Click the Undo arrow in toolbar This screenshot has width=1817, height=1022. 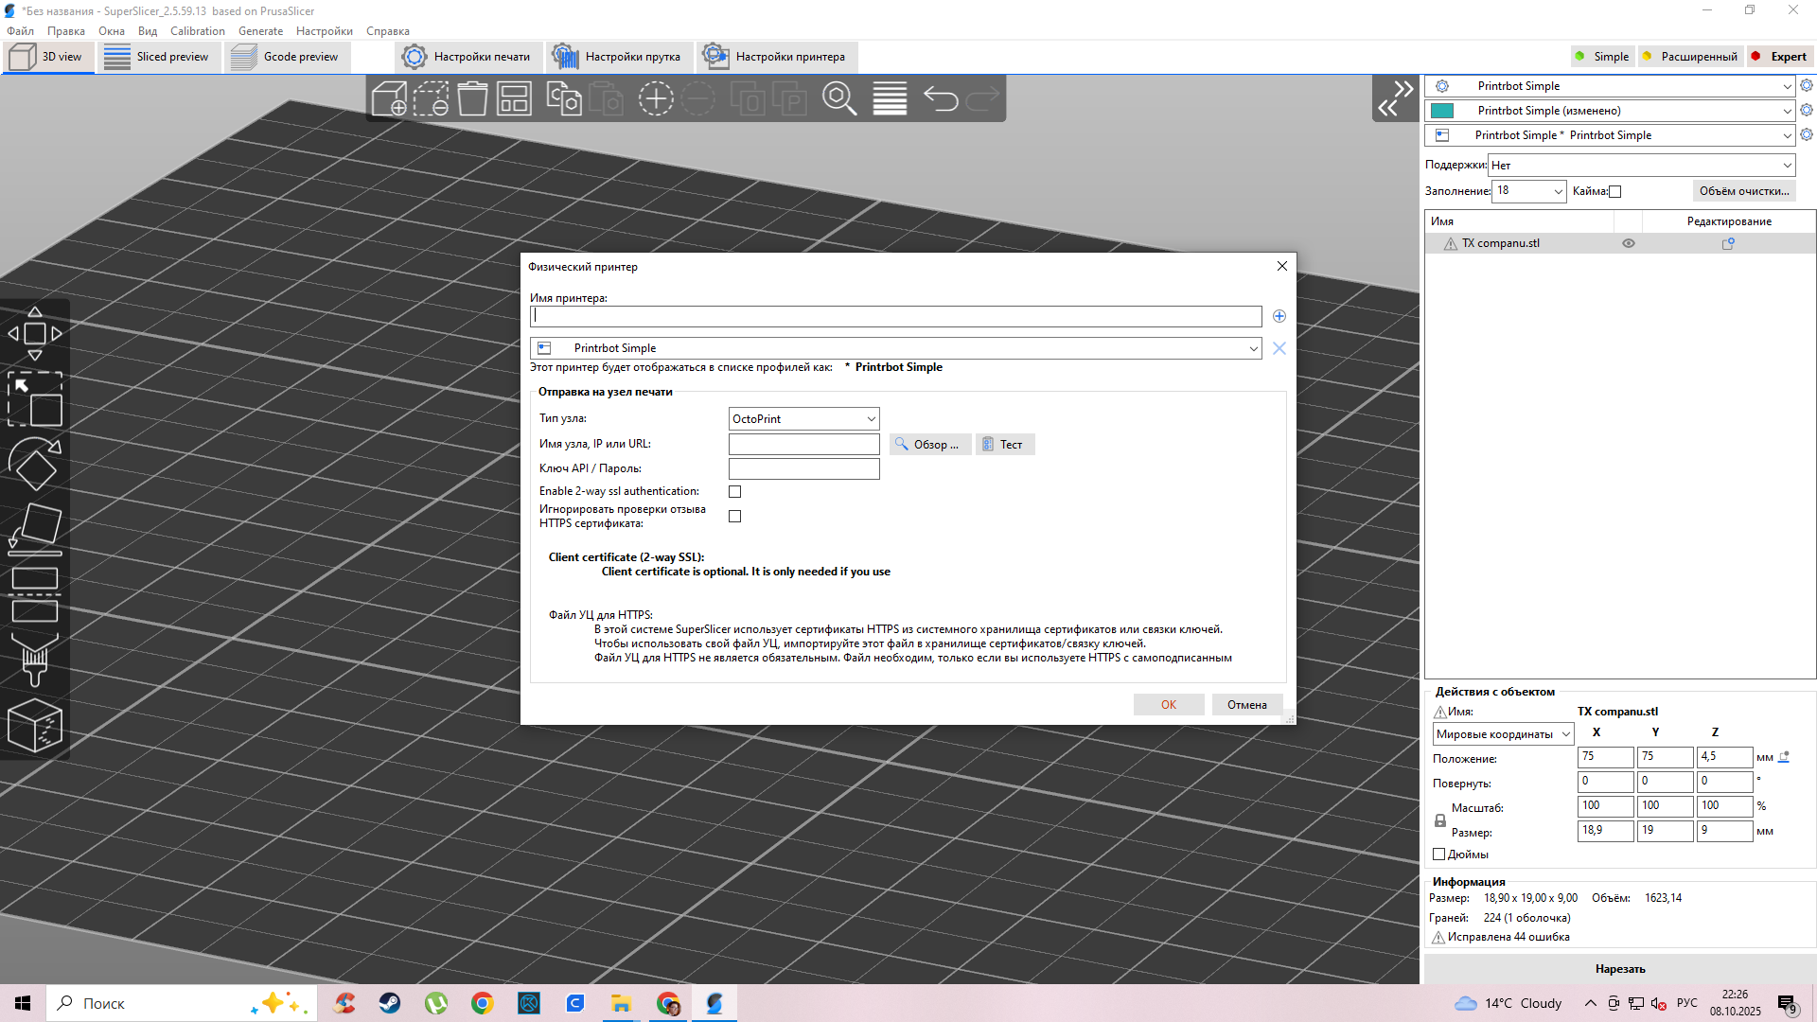pyautogui.click(x=941, y=98)
